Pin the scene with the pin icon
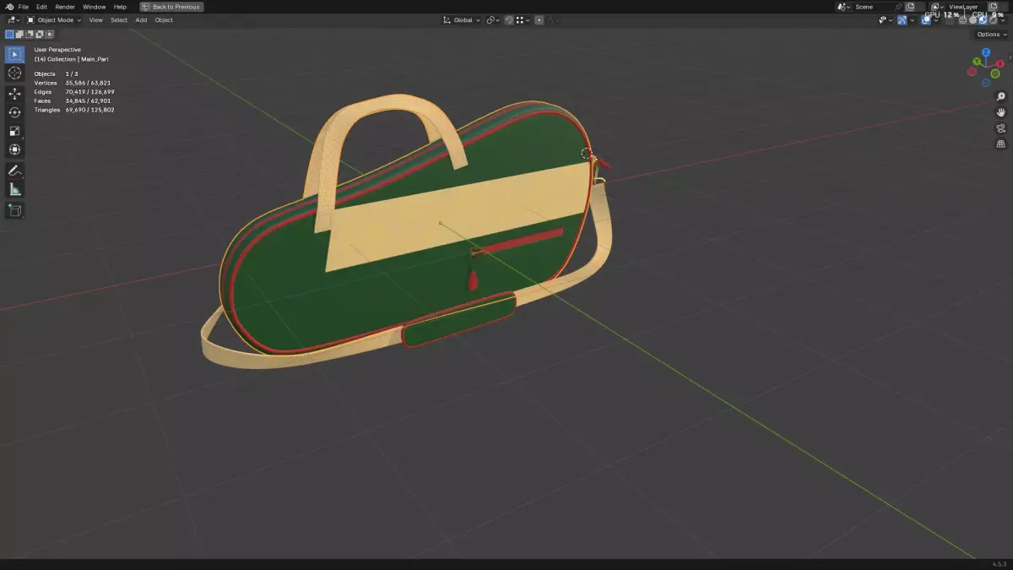 (x=899, y=7)
